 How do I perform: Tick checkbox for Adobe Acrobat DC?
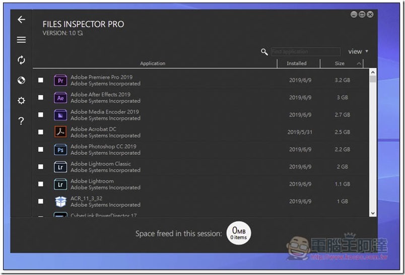[x=41, y=132]
